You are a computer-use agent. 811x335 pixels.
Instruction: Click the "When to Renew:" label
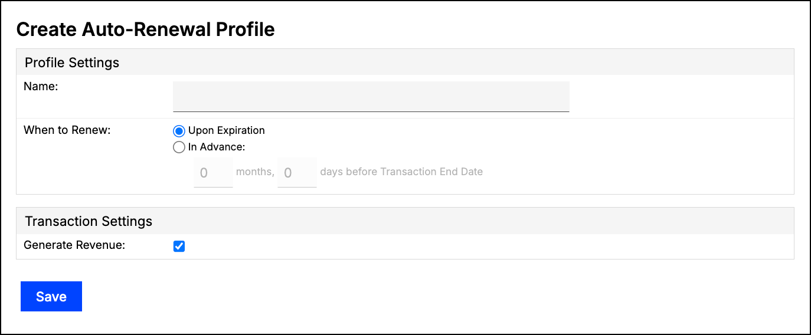pyautogui.click(x=67, y=130)
